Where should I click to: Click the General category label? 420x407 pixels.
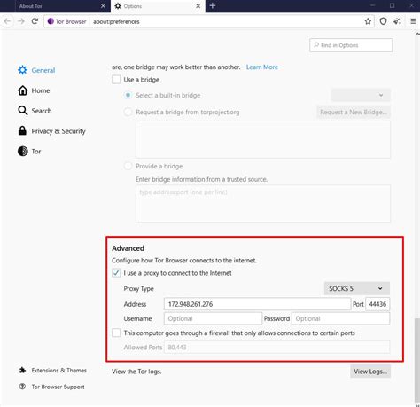[43, 70]
